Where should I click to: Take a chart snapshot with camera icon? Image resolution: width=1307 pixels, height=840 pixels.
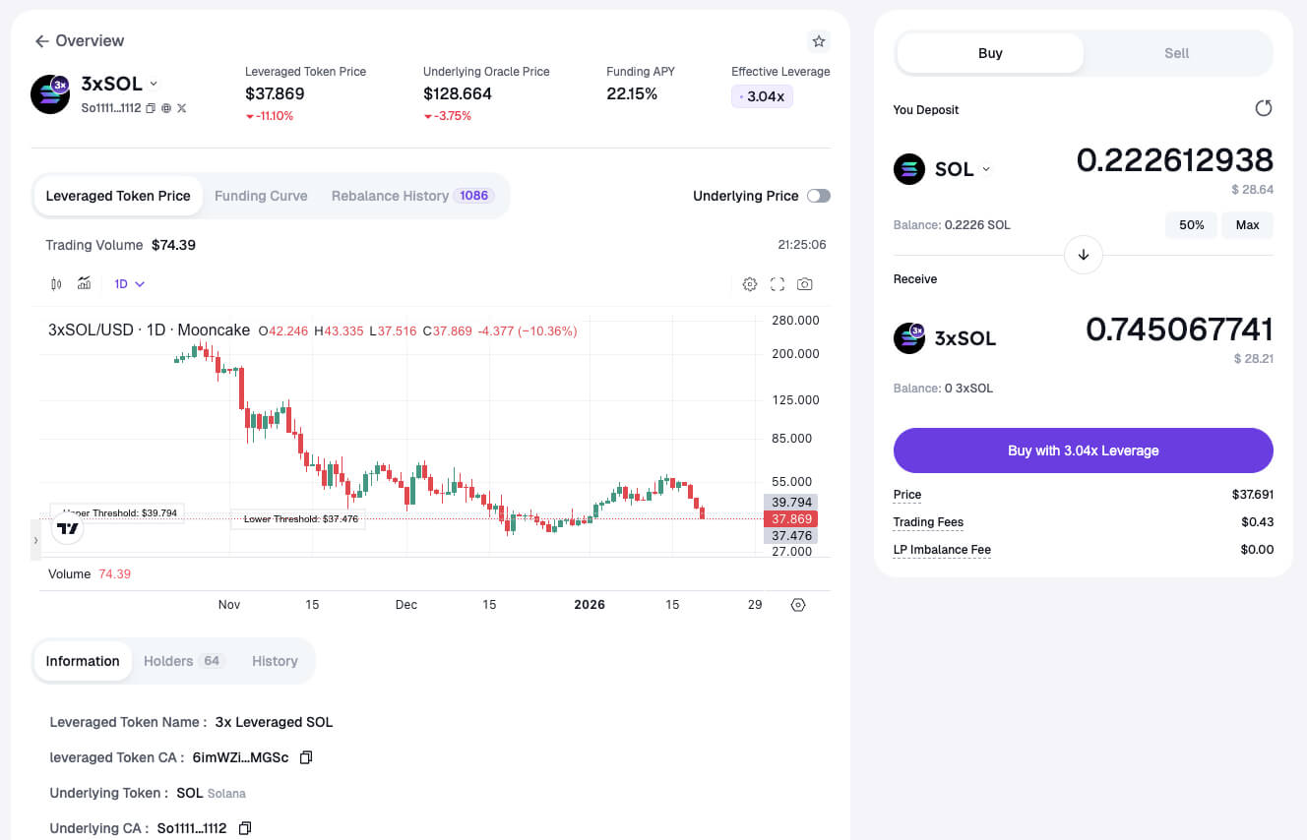[805, 284]
